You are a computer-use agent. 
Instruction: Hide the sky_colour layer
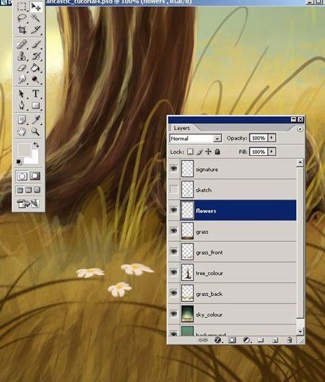point(174,313)
